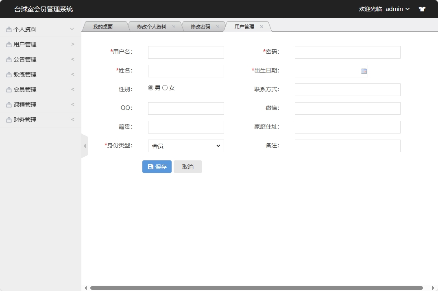Screen dimensions: 438x291
Task: Click inside the 用户名 input field
Action: pyautogui.click(x=185, y=52)
